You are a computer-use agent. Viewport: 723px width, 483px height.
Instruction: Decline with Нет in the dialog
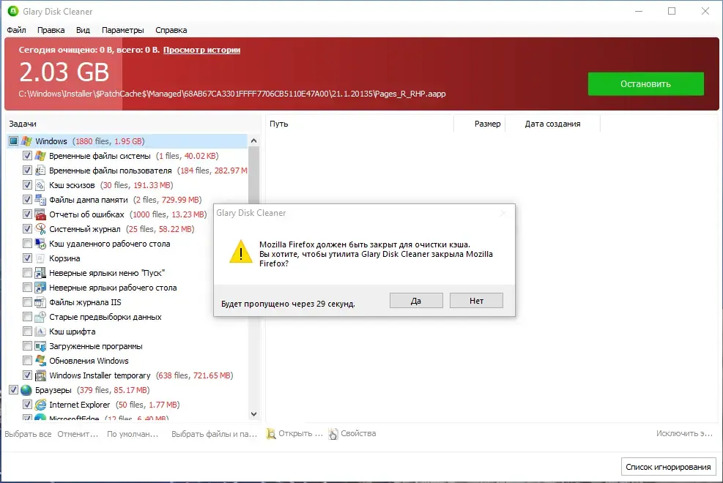point(476,301)
